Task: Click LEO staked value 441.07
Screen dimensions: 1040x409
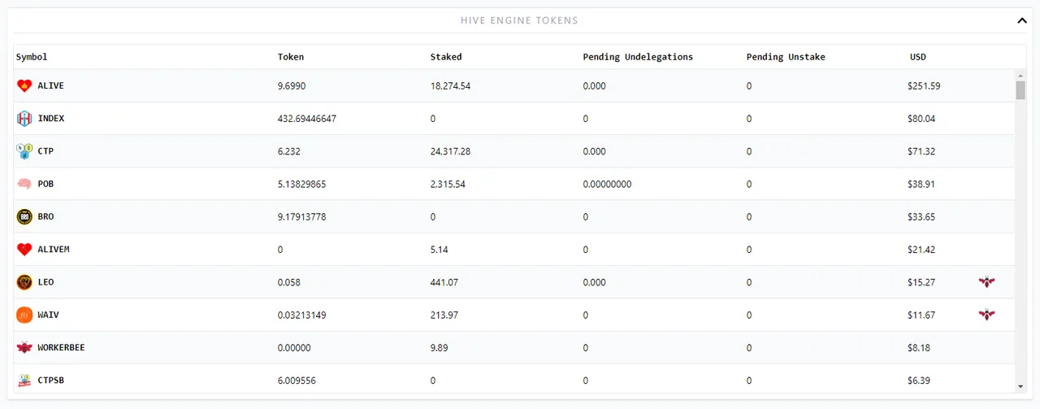Action: pos(444,282)
